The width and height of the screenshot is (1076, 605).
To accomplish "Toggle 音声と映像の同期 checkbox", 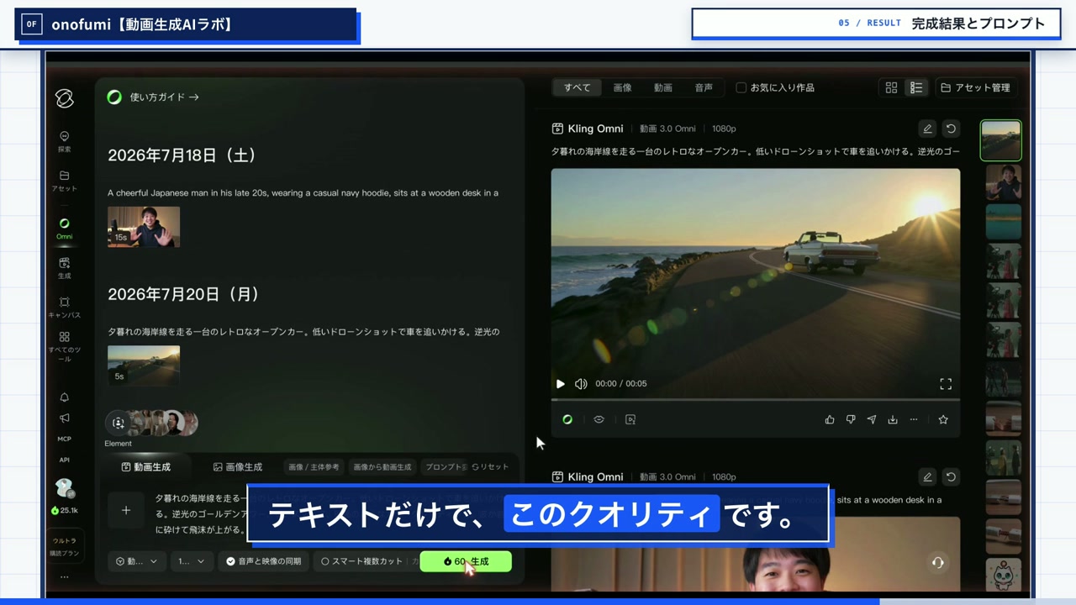I will [263, 561].
